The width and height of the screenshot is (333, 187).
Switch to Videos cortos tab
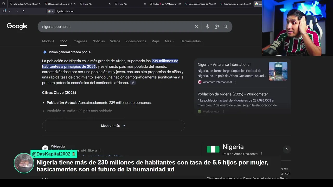(x=136, y=41)
